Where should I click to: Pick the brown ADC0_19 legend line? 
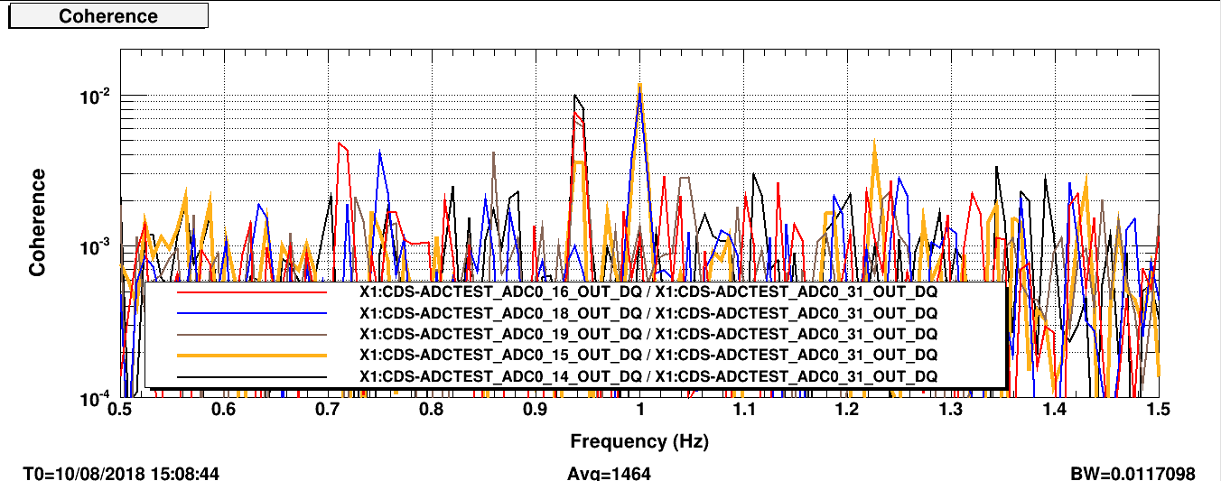coord(251,334)
